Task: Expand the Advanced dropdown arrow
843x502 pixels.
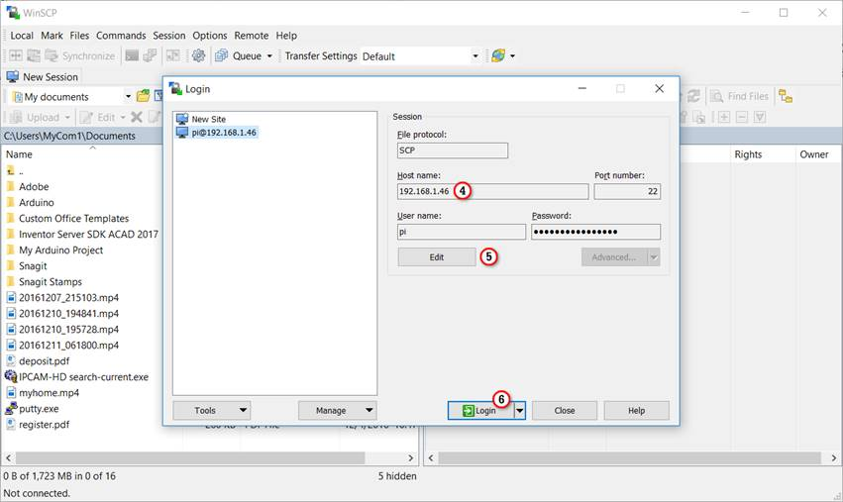Action: click(x=654, y=256)
